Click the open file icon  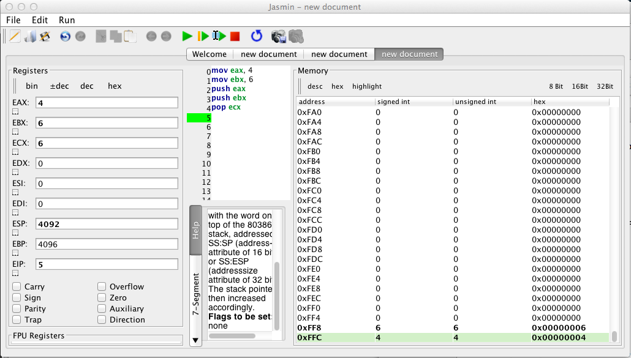[x=30, y=37]
